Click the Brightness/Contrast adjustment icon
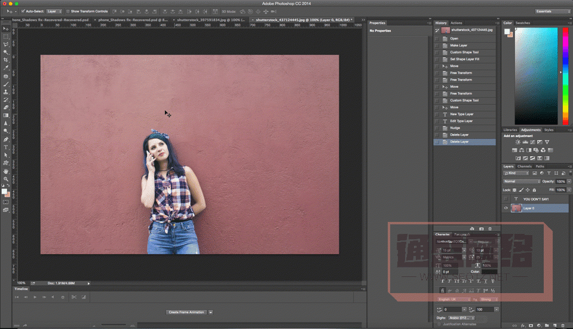The height and width of the screenshot is (329, 573). pyautogui.click(x=517, y=142)
